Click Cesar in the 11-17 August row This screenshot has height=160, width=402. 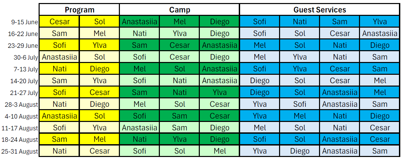point(380,128)
